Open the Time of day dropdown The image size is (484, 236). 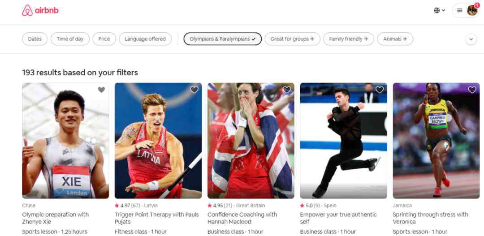[70, 39]
